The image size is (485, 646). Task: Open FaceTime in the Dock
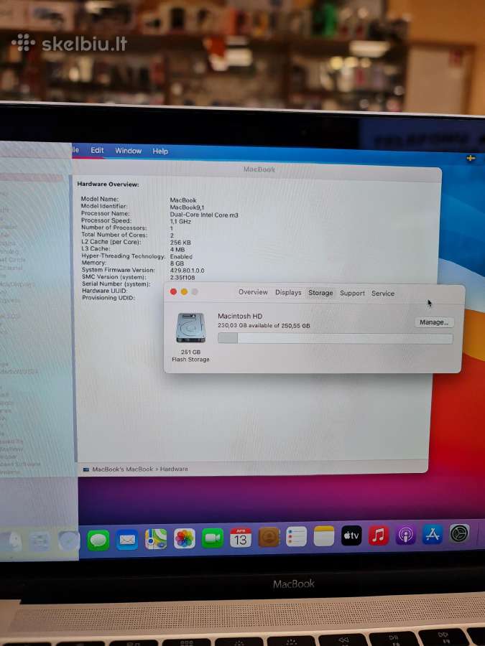[x=213, y=538]
